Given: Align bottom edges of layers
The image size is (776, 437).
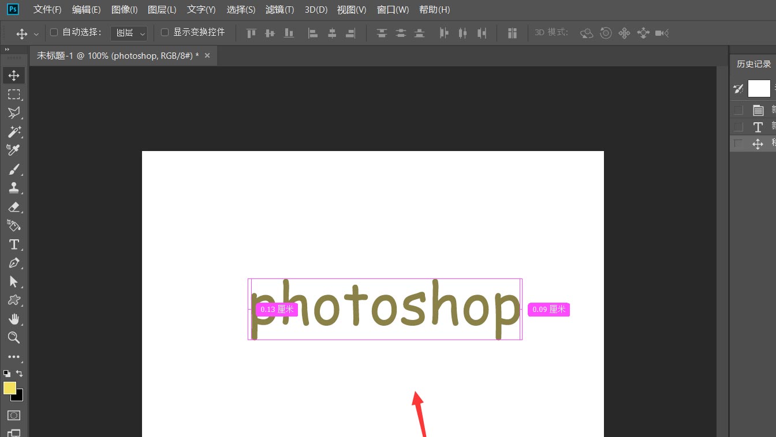Looking at the screenshot, I should point(289,33).
